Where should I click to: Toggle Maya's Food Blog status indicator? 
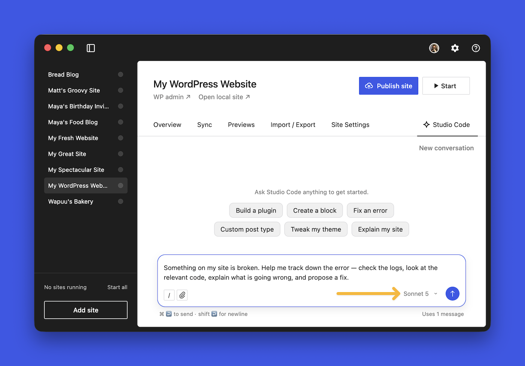click(120, 122)
